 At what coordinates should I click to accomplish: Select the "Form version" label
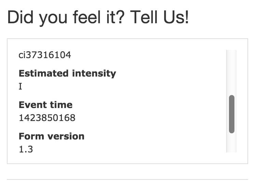click(51, 136)
